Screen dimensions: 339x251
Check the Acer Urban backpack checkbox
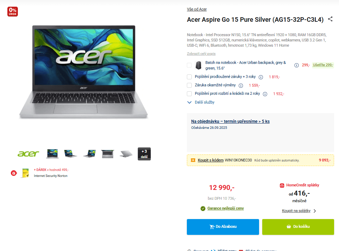point(189,65)
